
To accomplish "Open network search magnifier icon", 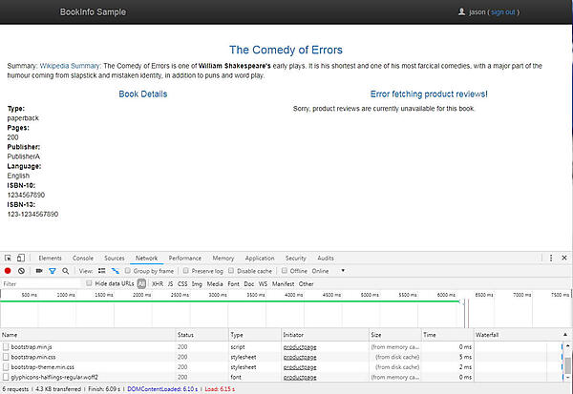I will click(x=65, y=271).
